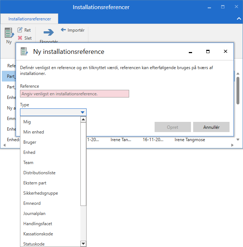Maximize the Ny installationsreference dialog
Image resolution: width=243 pixels, height=247 pixels.
(208, 52)
